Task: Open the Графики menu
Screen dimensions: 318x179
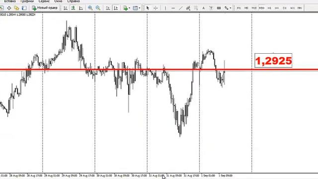Action: (27, 1)
